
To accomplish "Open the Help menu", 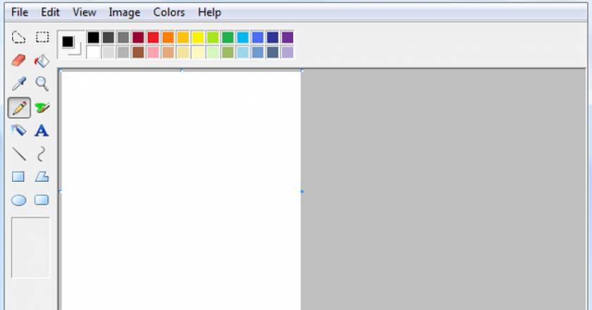I will [x=209, y=13].
